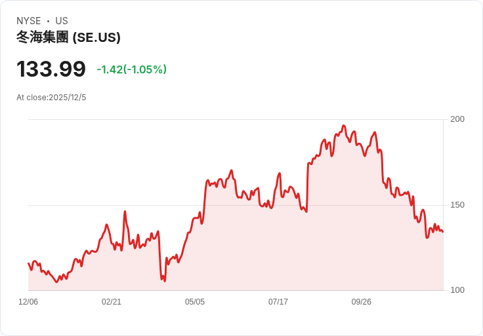This screenshot has width=483, height=336.
Task: Click the At close:2025/12/5 timestamp
Action: pos(51,98)
